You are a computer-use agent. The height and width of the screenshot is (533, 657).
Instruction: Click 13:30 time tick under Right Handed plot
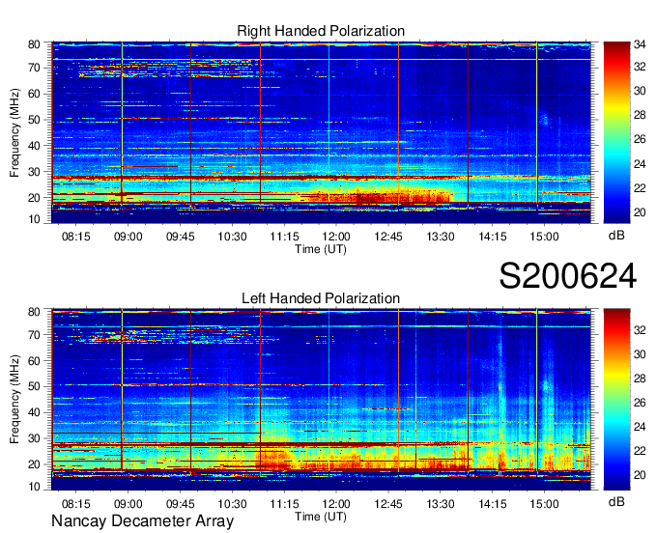pos(441,237)
